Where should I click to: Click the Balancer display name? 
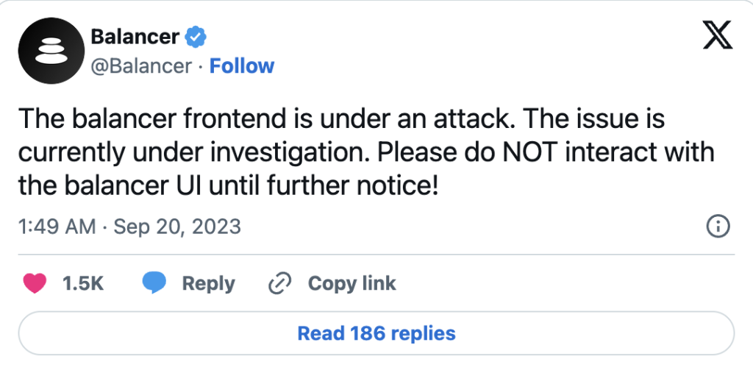click(x=135, y=36)
